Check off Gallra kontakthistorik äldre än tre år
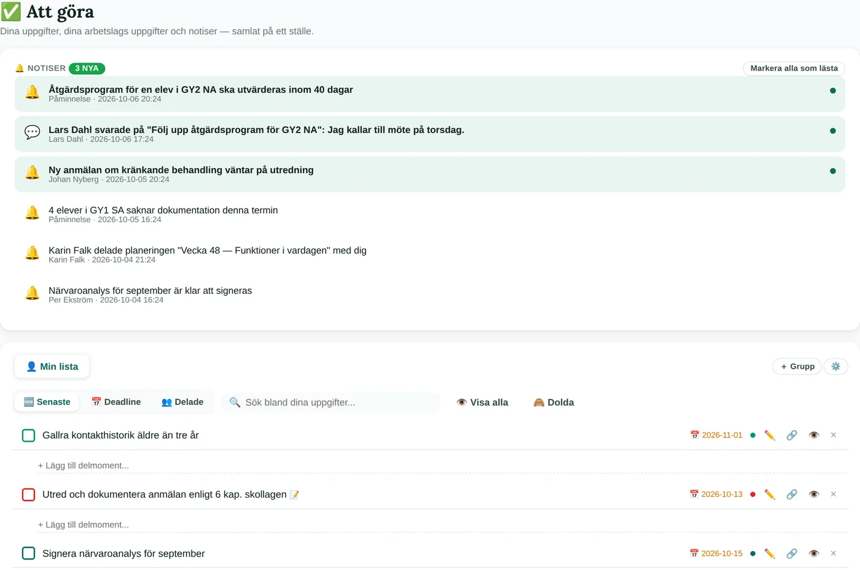 29,436
